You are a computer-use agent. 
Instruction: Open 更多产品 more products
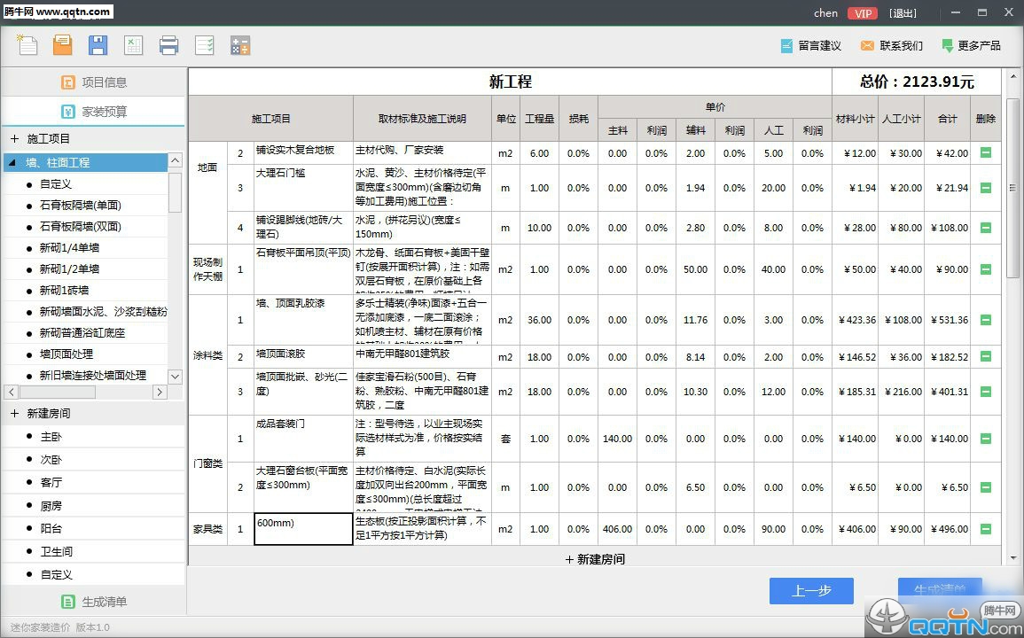pyautogui.click(x=971, y=46)
